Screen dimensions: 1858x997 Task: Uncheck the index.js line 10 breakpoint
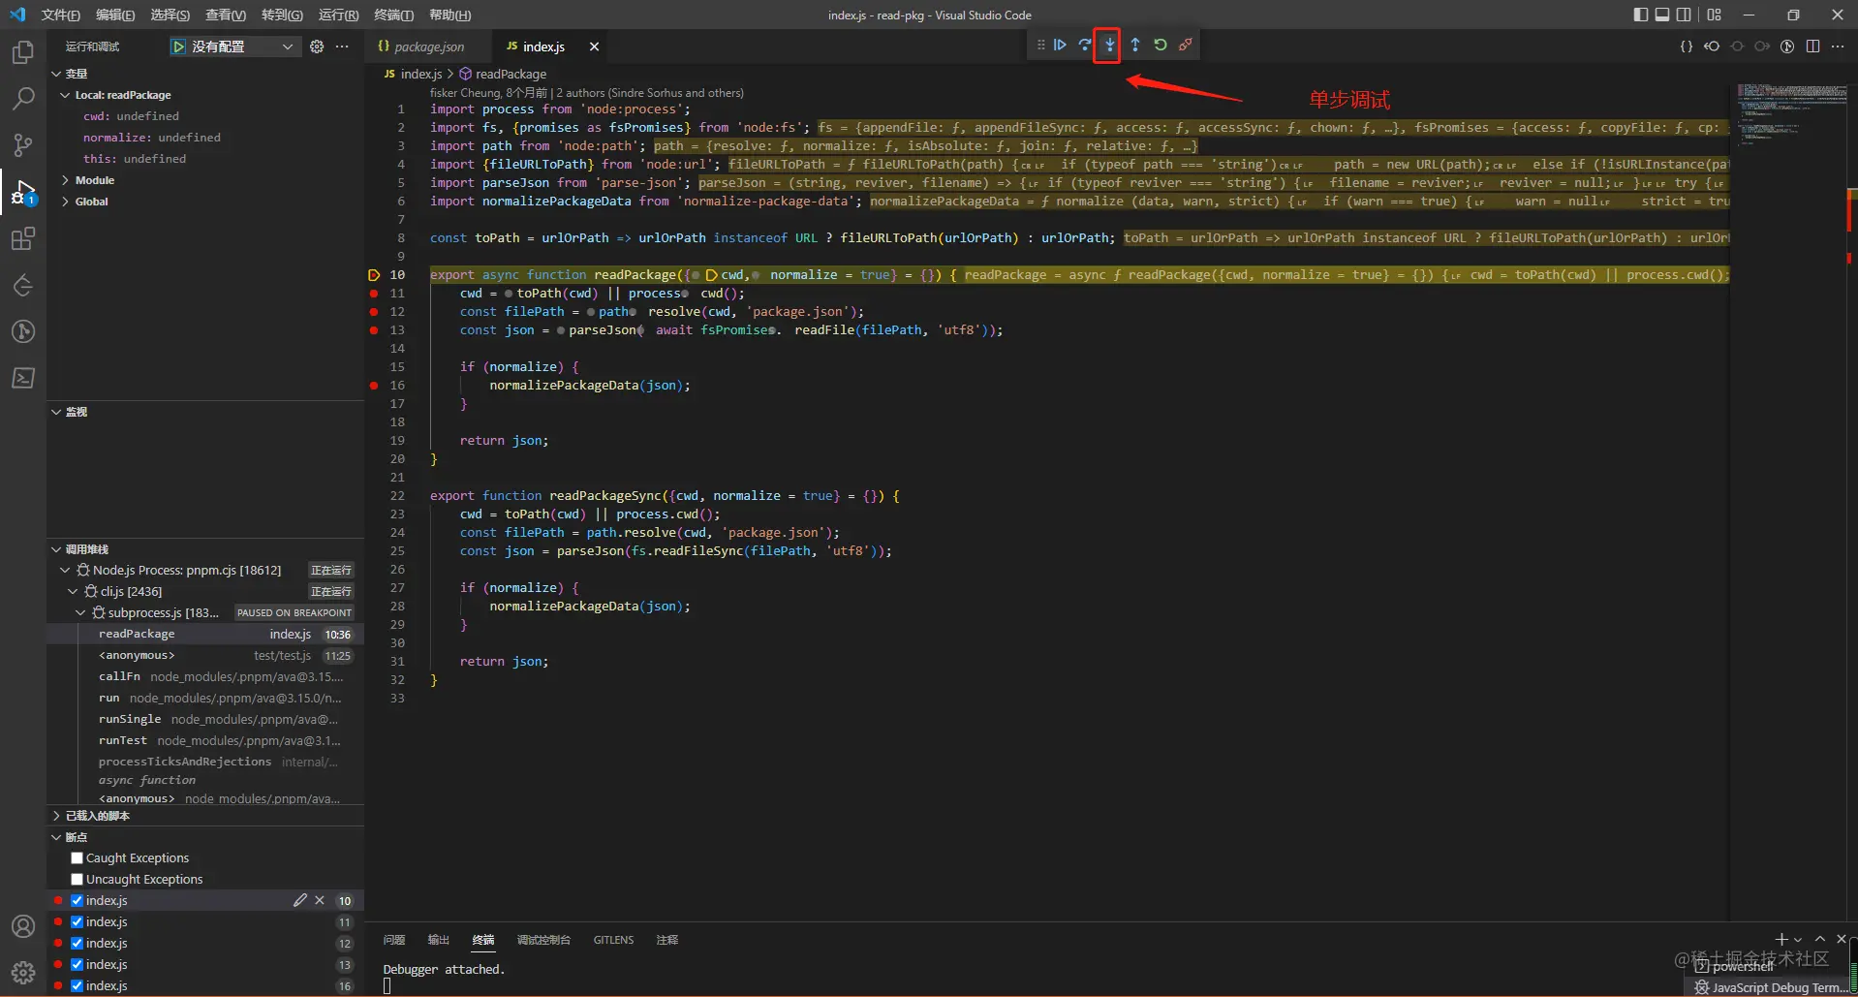[77, 901]
